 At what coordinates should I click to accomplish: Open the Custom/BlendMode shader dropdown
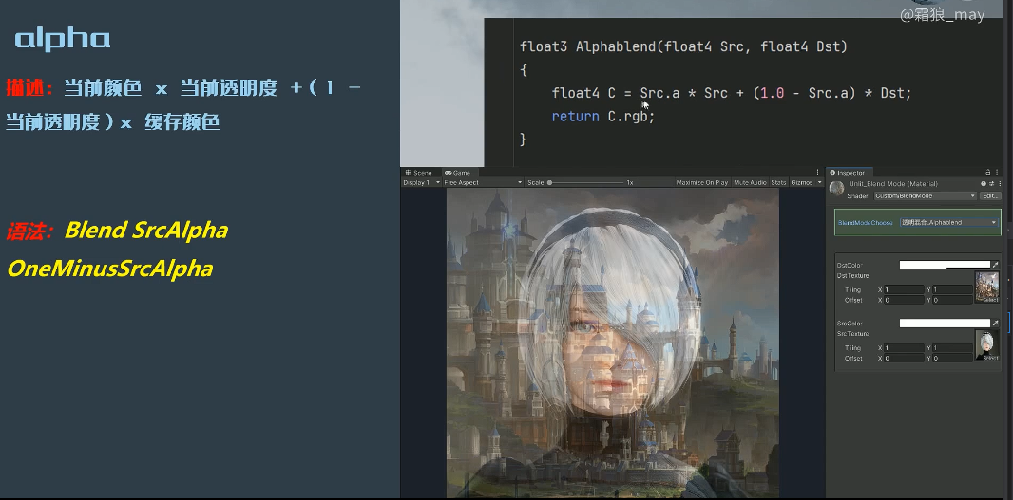click(926, 196)
